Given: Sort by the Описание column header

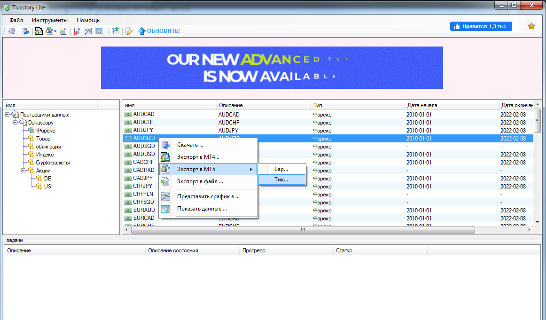Looking at the screenshot, I should point(263,105).
